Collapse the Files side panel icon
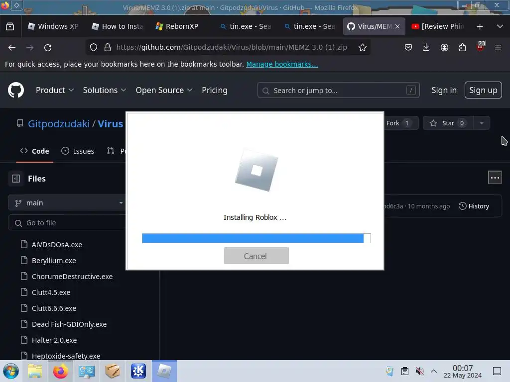This screenshot has height=382, width=510. (x=15, y=179)
